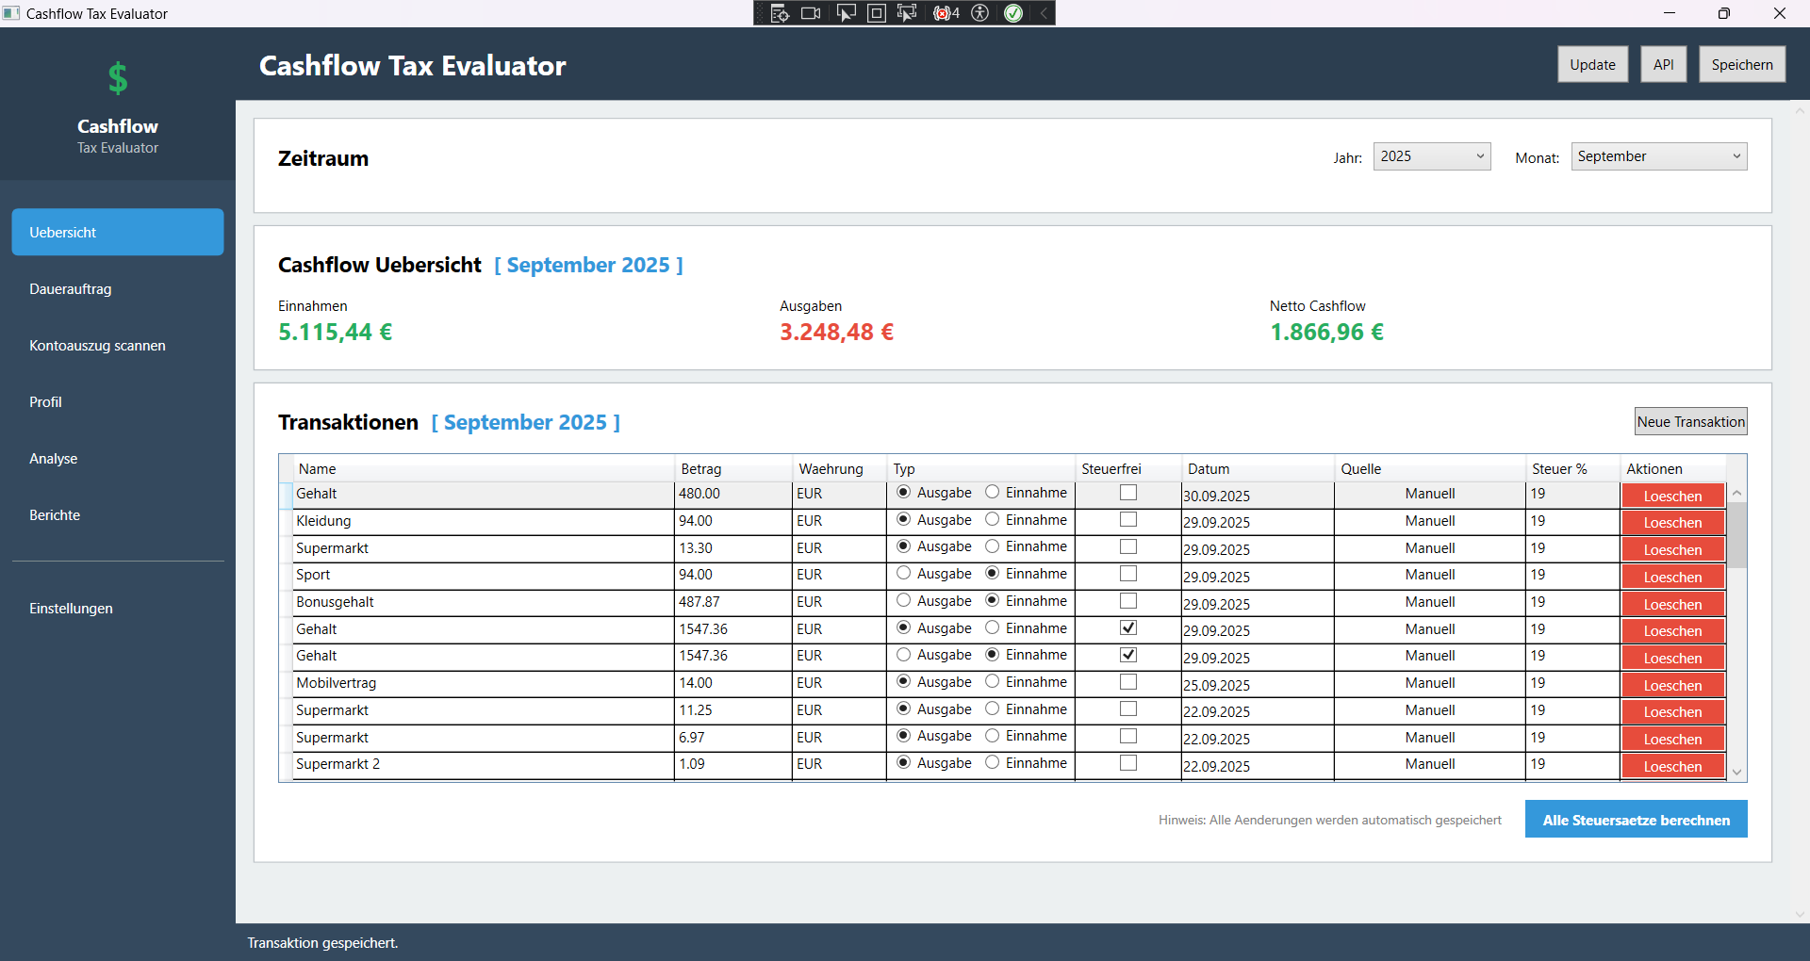Run the accessibility checker icon
Viewport: 1810px width, 961px height.
pos(980,13)
